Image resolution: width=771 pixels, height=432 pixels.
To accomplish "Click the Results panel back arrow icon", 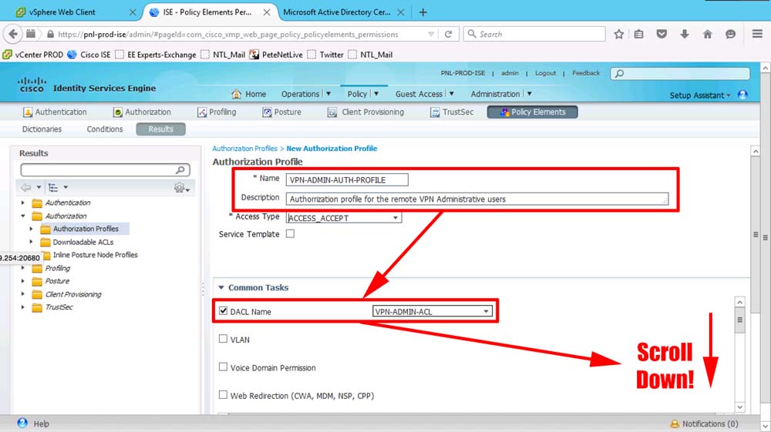I will click(25, 188).
